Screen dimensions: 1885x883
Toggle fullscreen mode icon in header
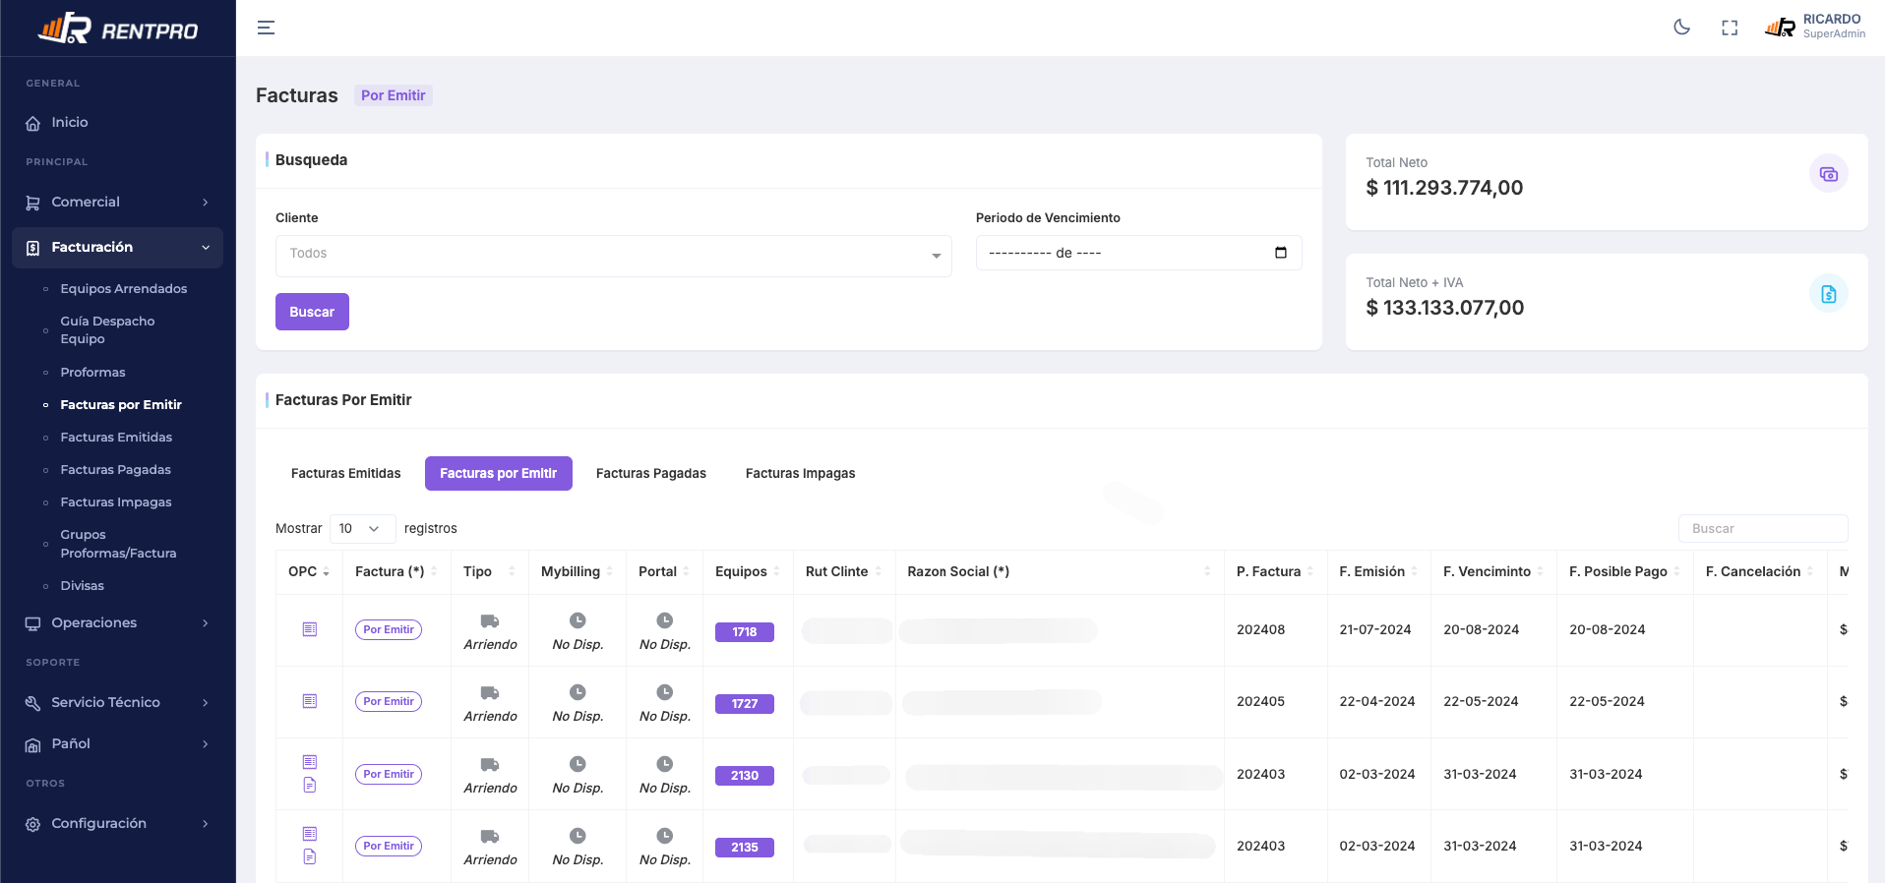pyautogui.click(x=1730, y=29)
